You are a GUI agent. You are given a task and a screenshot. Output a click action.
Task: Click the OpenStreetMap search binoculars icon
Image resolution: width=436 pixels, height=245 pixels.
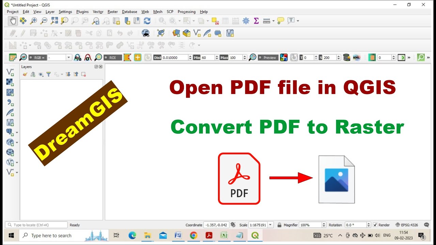tap(145, 33)
